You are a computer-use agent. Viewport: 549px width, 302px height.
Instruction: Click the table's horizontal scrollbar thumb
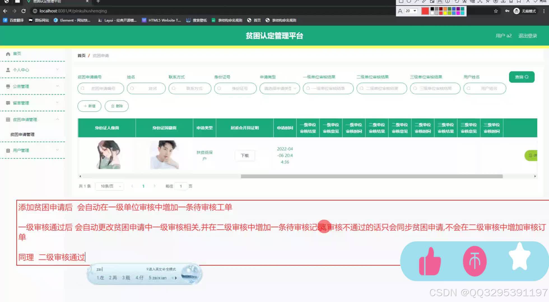pyautogui.click(x=372, y=176)
